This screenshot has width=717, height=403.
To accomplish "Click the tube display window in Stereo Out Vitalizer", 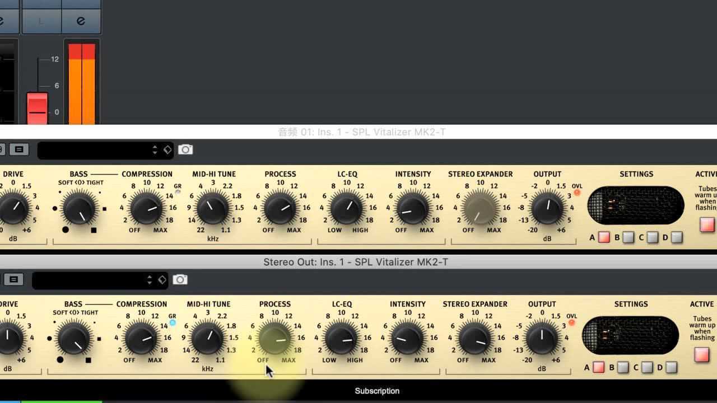I will [630, 335].
